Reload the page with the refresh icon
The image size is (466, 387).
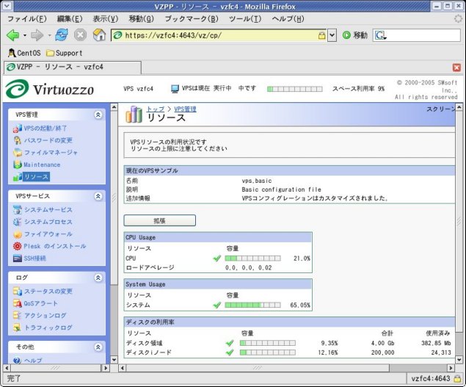tap(62, 35)
